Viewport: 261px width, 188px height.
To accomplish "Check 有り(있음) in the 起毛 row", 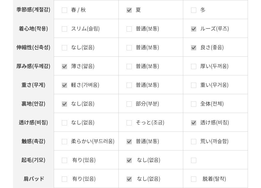I will click(64, 160).
